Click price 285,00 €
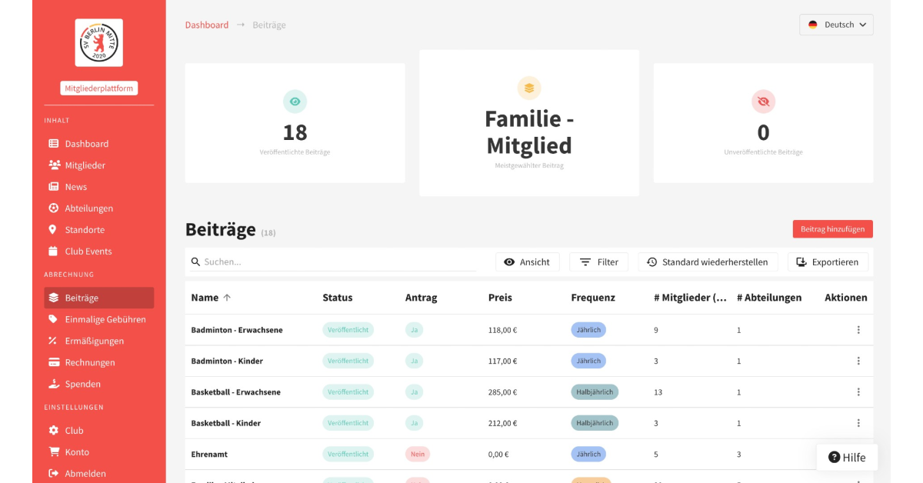The width and height of the screenshot is (923, 483). [503, 392]
